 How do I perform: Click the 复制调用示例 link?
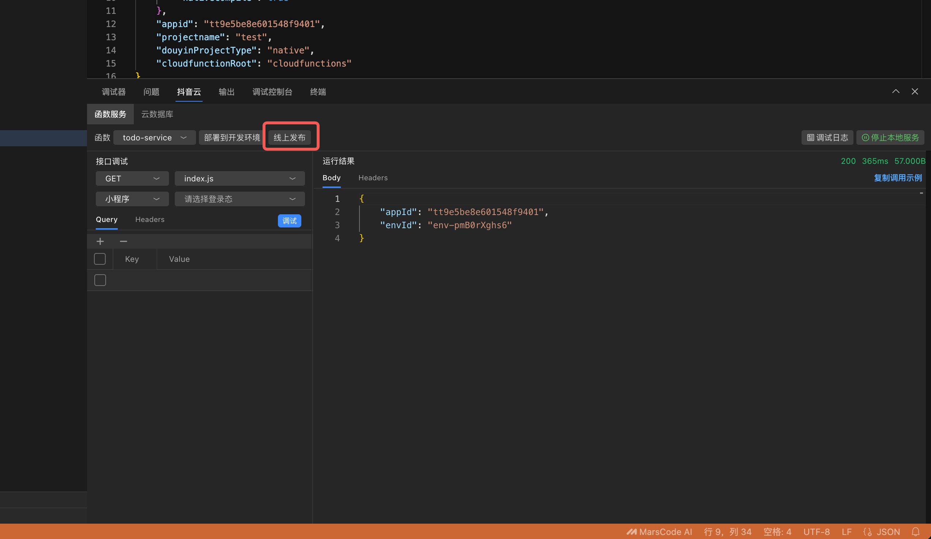[898, 178]
